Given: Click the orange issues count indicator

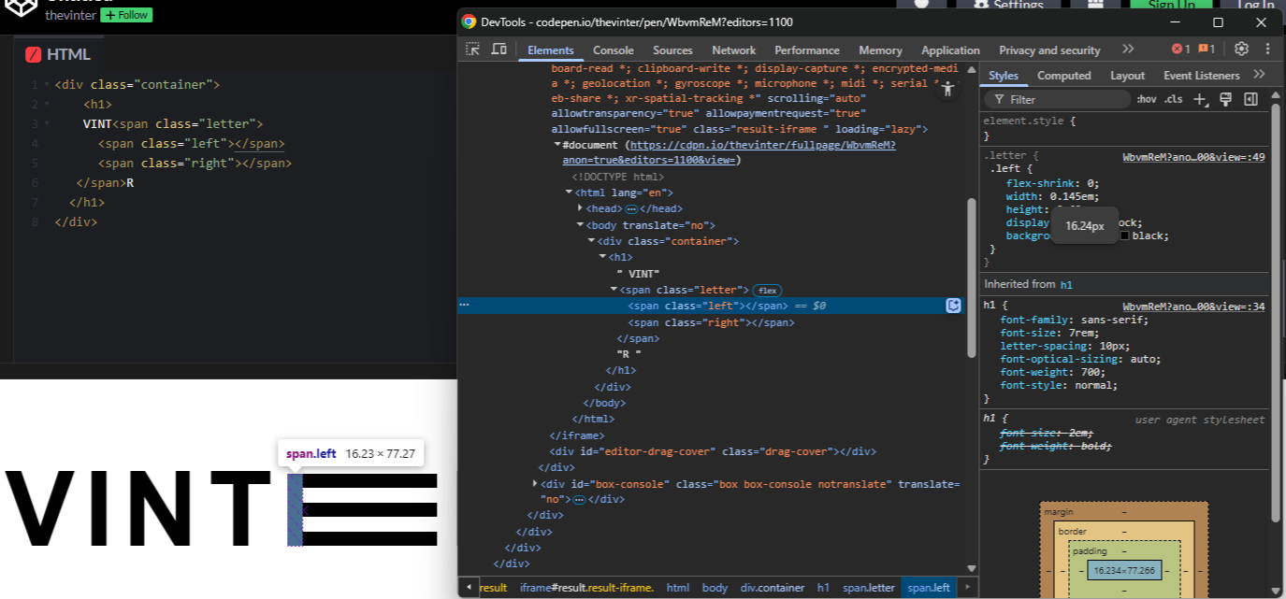Looking at the screenshot, I should click(x=1207, y=50).
